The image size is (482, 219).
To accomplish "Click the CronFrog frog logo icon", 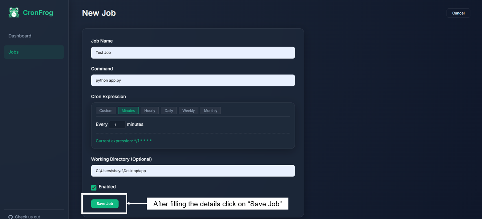I will [14, 12].
